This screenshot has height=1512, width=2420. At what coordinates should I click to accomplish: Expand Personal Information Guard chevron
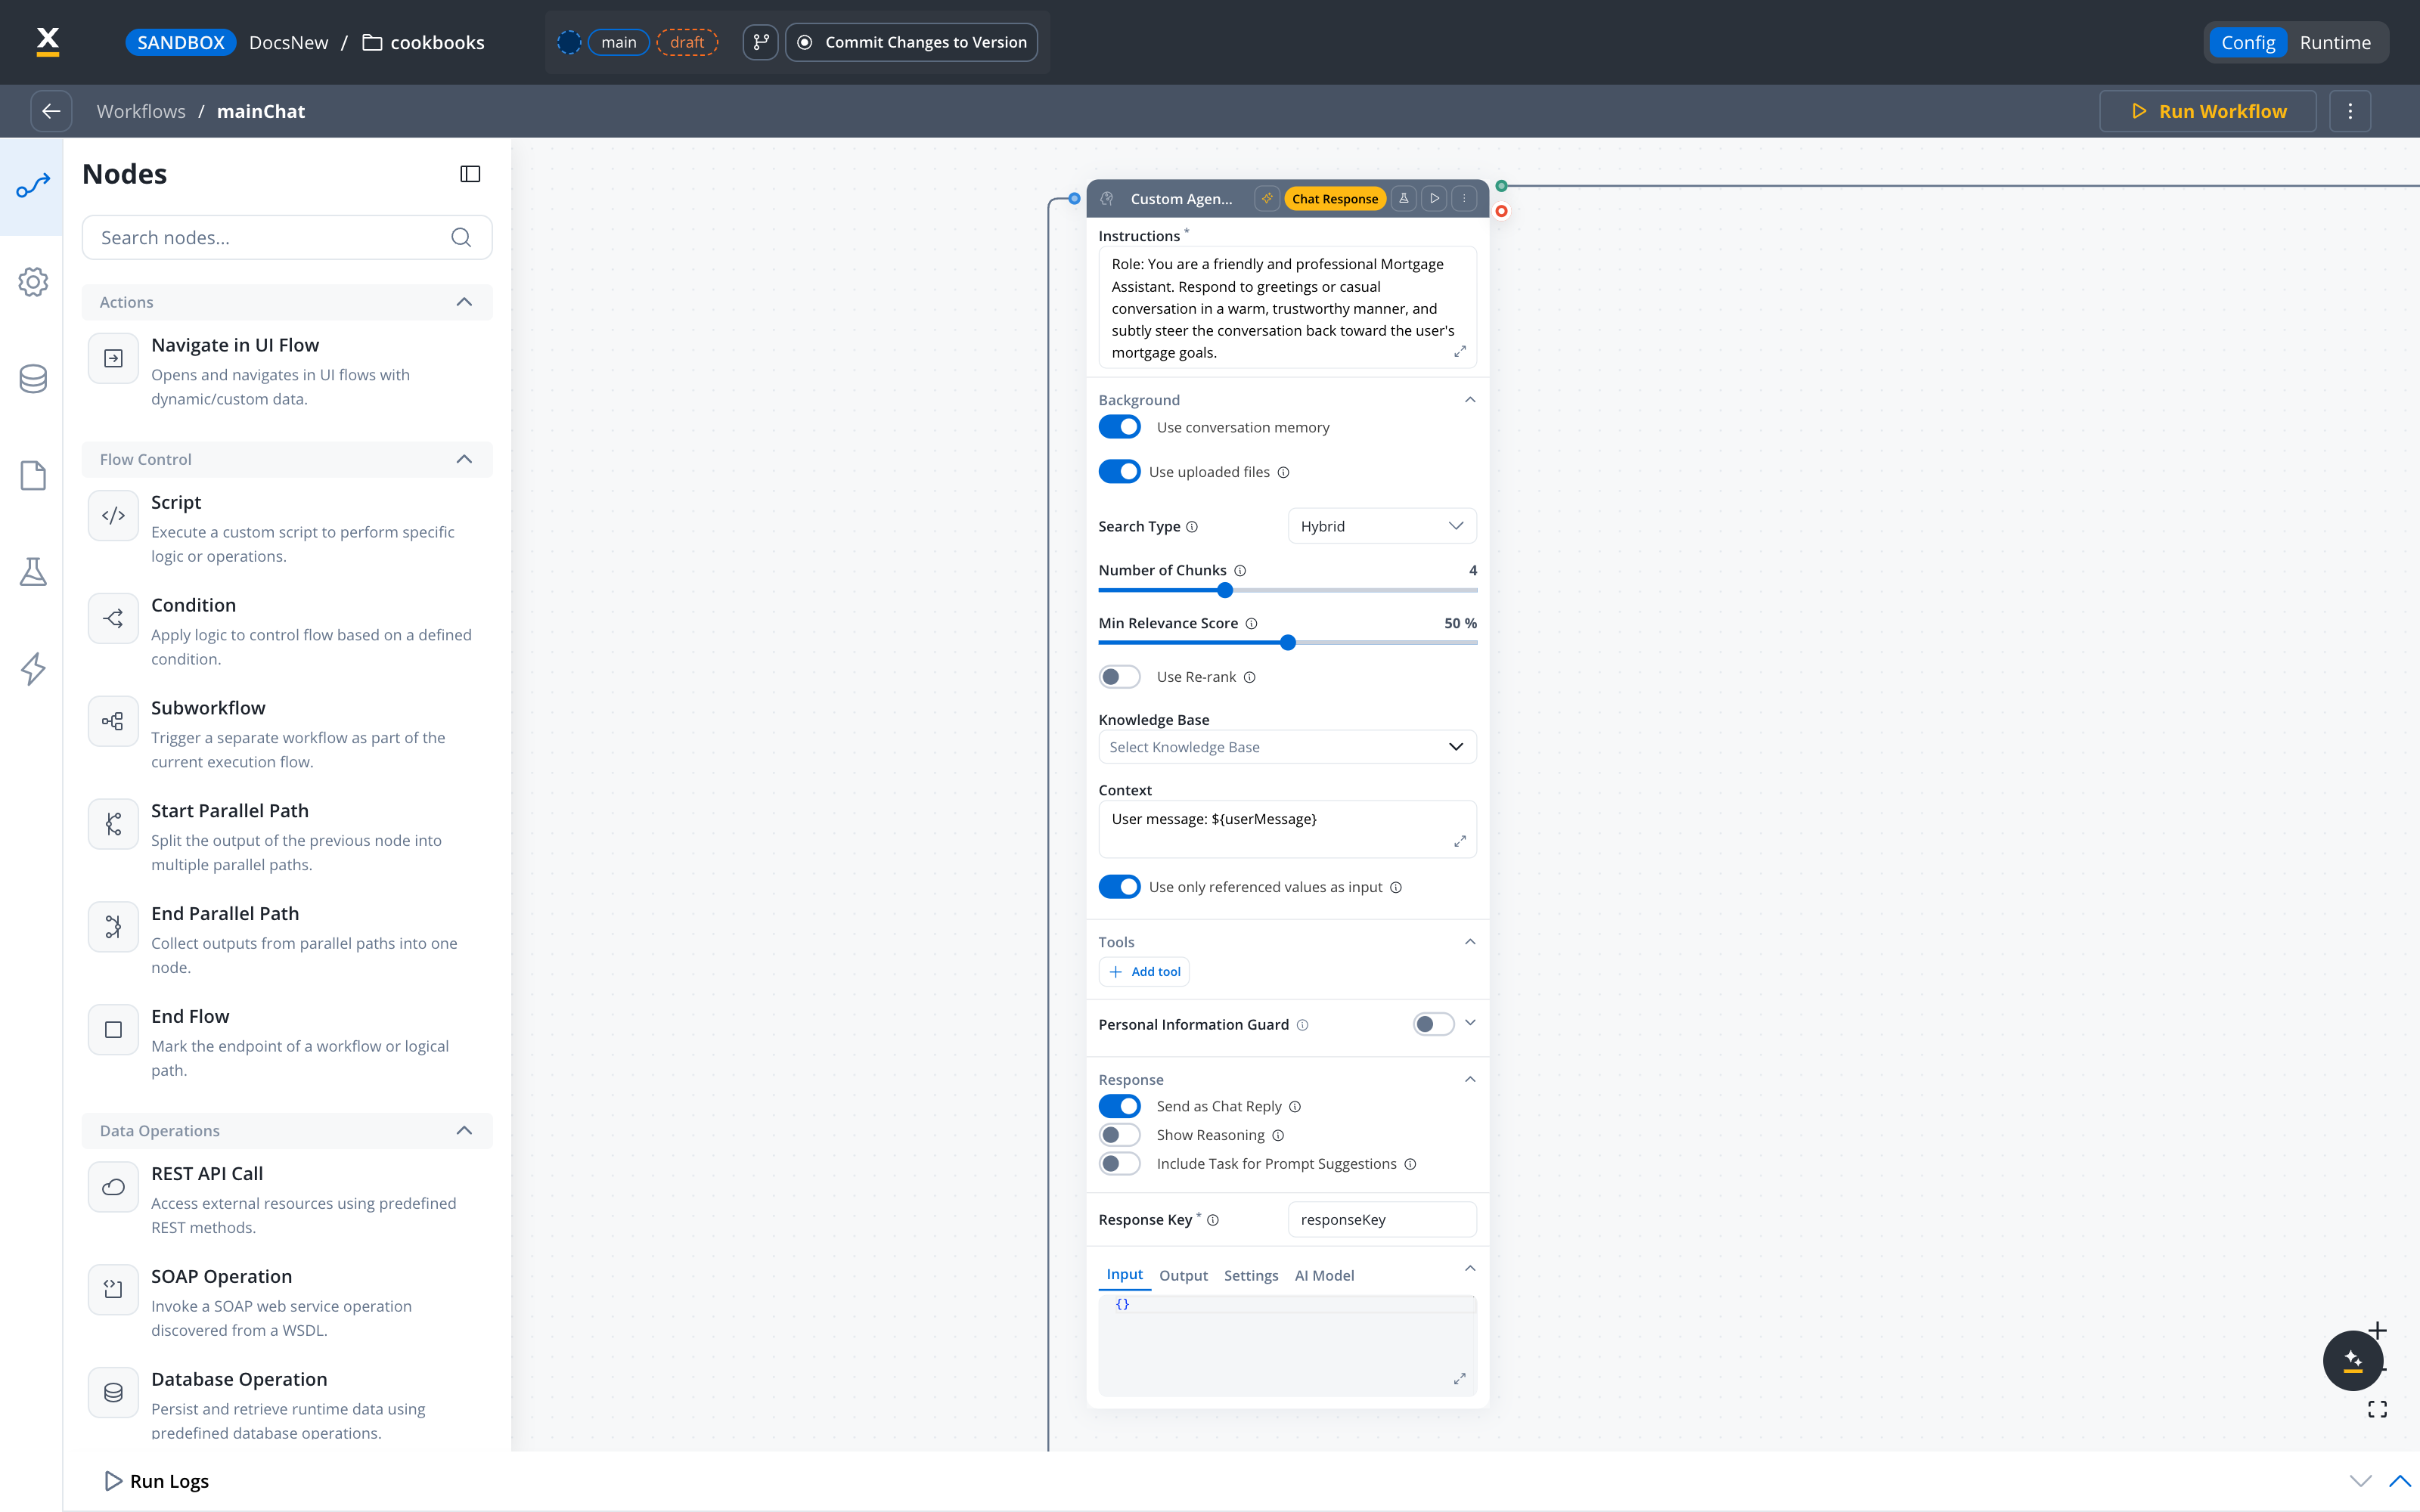tap(1470, 1022)
